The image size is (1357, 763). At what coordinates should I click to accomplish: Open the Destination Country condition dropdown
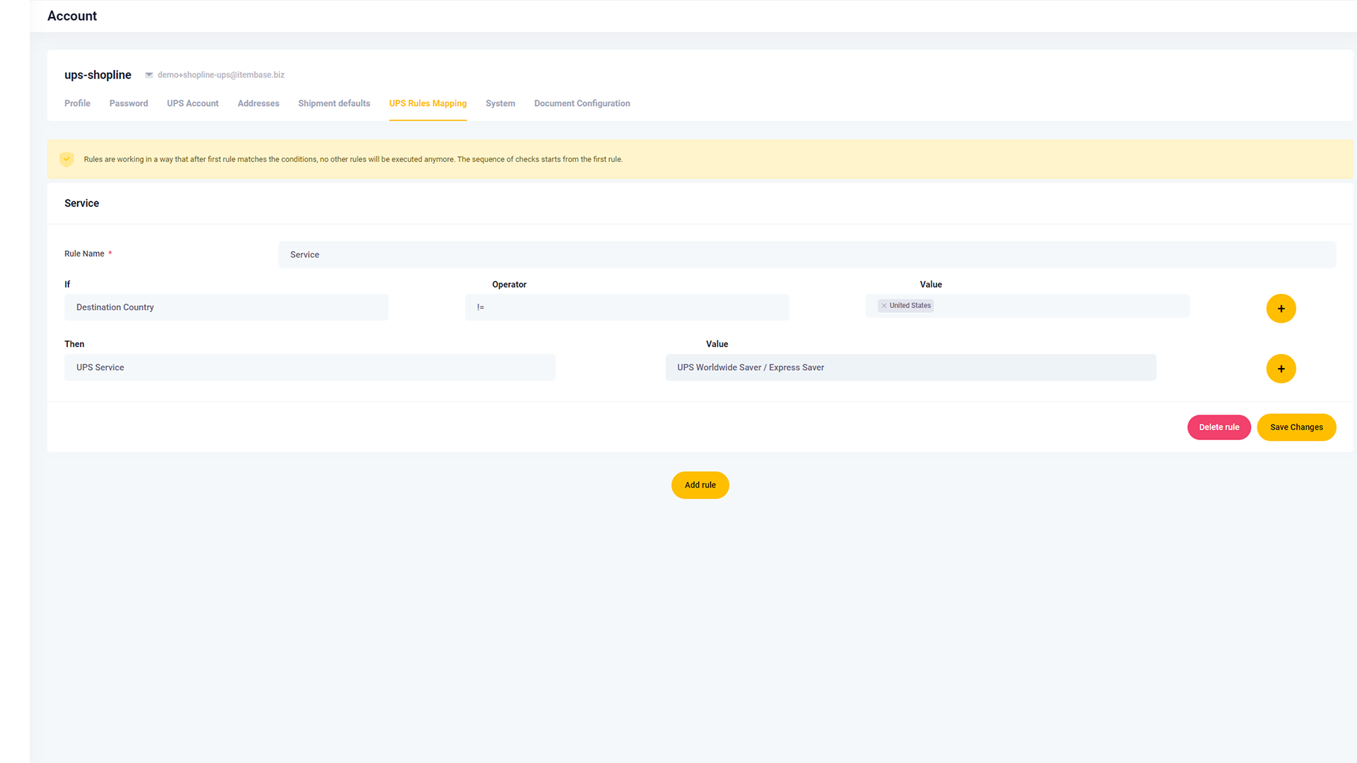click(x=226, y=307)
